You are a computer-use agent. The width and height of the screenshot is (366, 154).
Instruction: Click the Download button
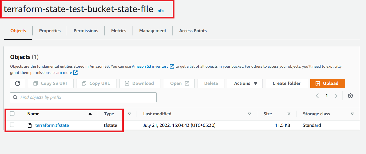point(140,83)
